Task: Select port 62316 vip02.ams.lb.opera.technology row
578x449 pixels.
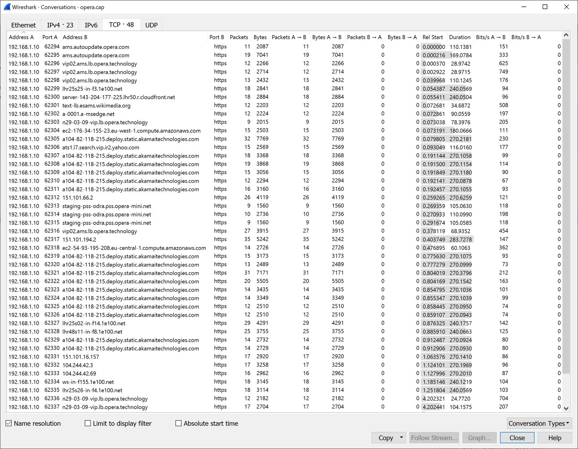Action: point(284,231)
